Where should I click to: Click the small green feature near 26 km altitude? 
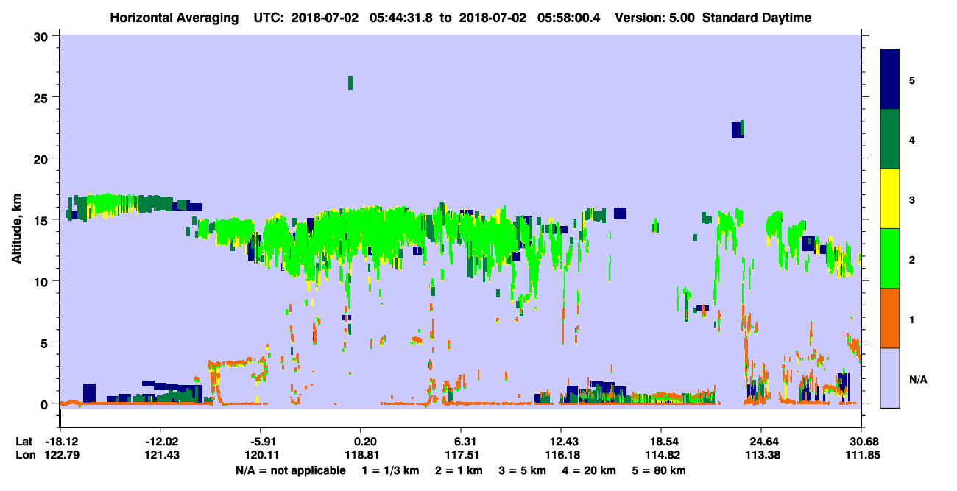tap(350, 82)
